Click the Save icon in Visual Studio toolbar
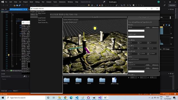Viewport: 178px width, 100px height. coord(17,5)
